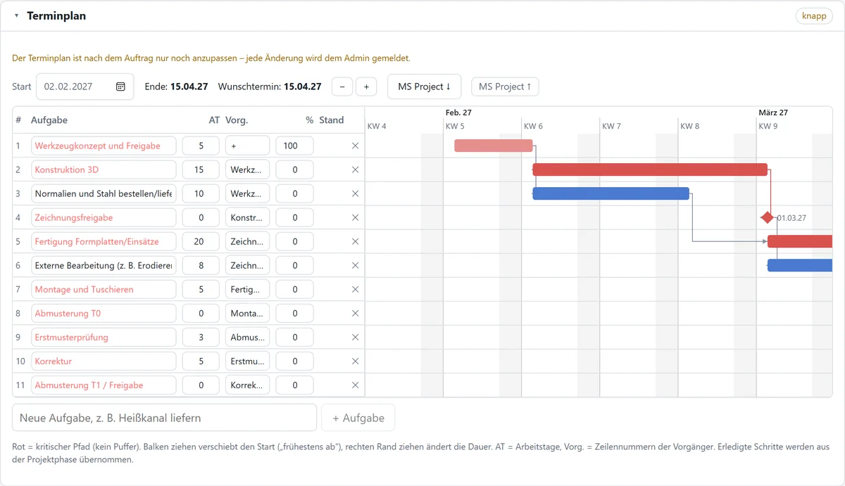Click predecessor field with plus in row 1
The image size is (845, 486).
247,146
